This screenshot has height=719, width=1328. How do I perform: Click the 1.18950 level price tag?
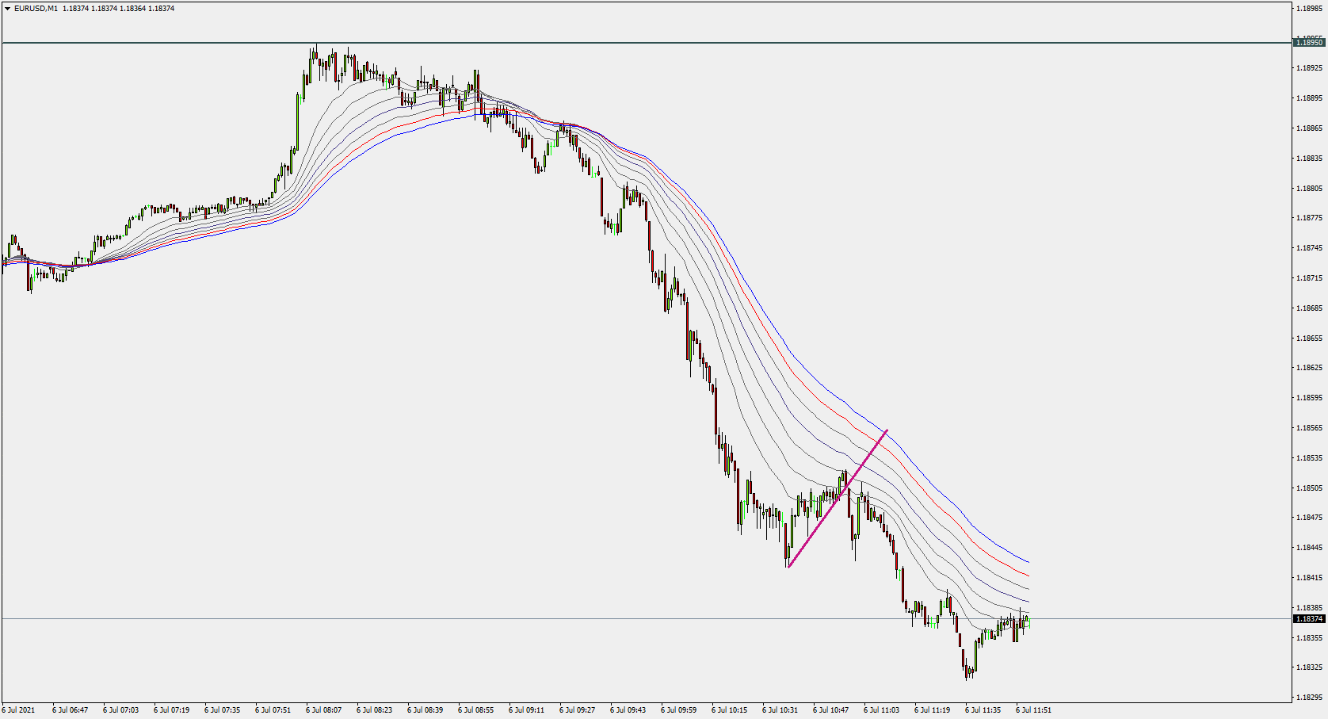click(1309, 43)
